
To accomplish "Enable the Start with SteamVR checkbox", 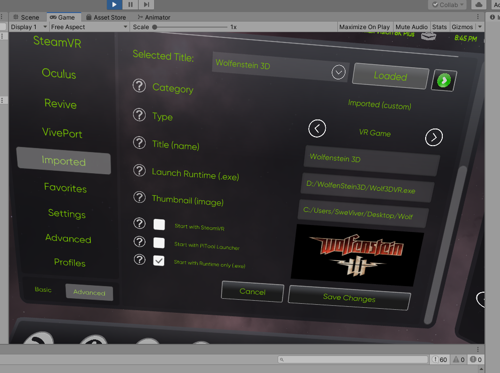I will 159,224.
